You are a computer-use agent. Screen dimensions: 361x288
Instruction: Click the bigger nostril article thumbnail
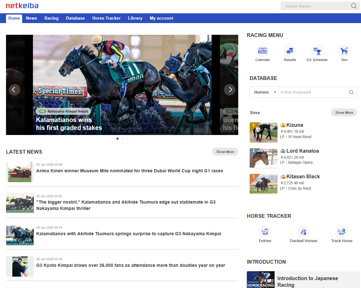(x=20, y=203)
